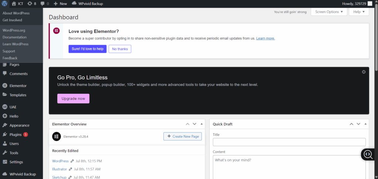This screenshot has width=378, height=179.
Task: Dismiss the Go Pro banner with X icon
Action: click(364, 72)
